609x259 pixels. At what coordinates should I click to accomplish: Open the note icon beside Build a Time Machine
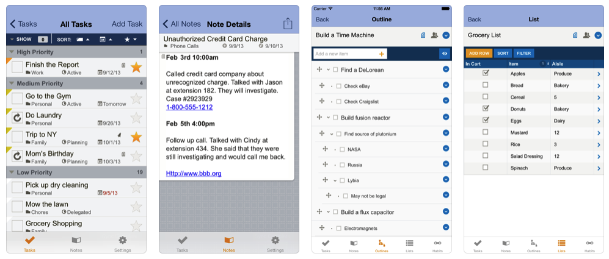423,35
